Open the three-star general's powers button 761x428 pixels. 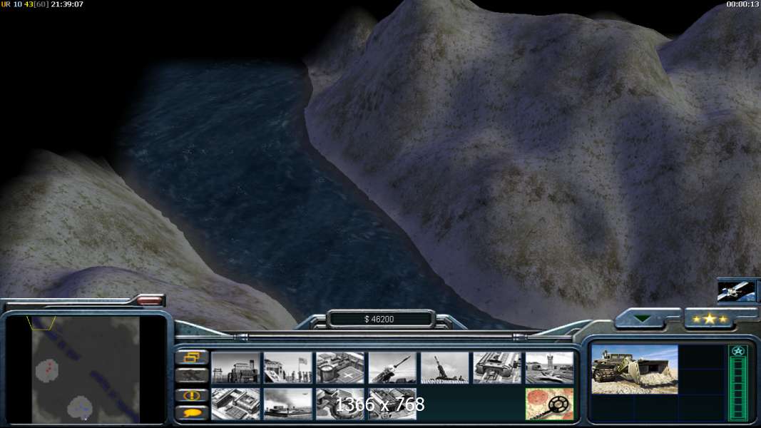coord(709,319)
